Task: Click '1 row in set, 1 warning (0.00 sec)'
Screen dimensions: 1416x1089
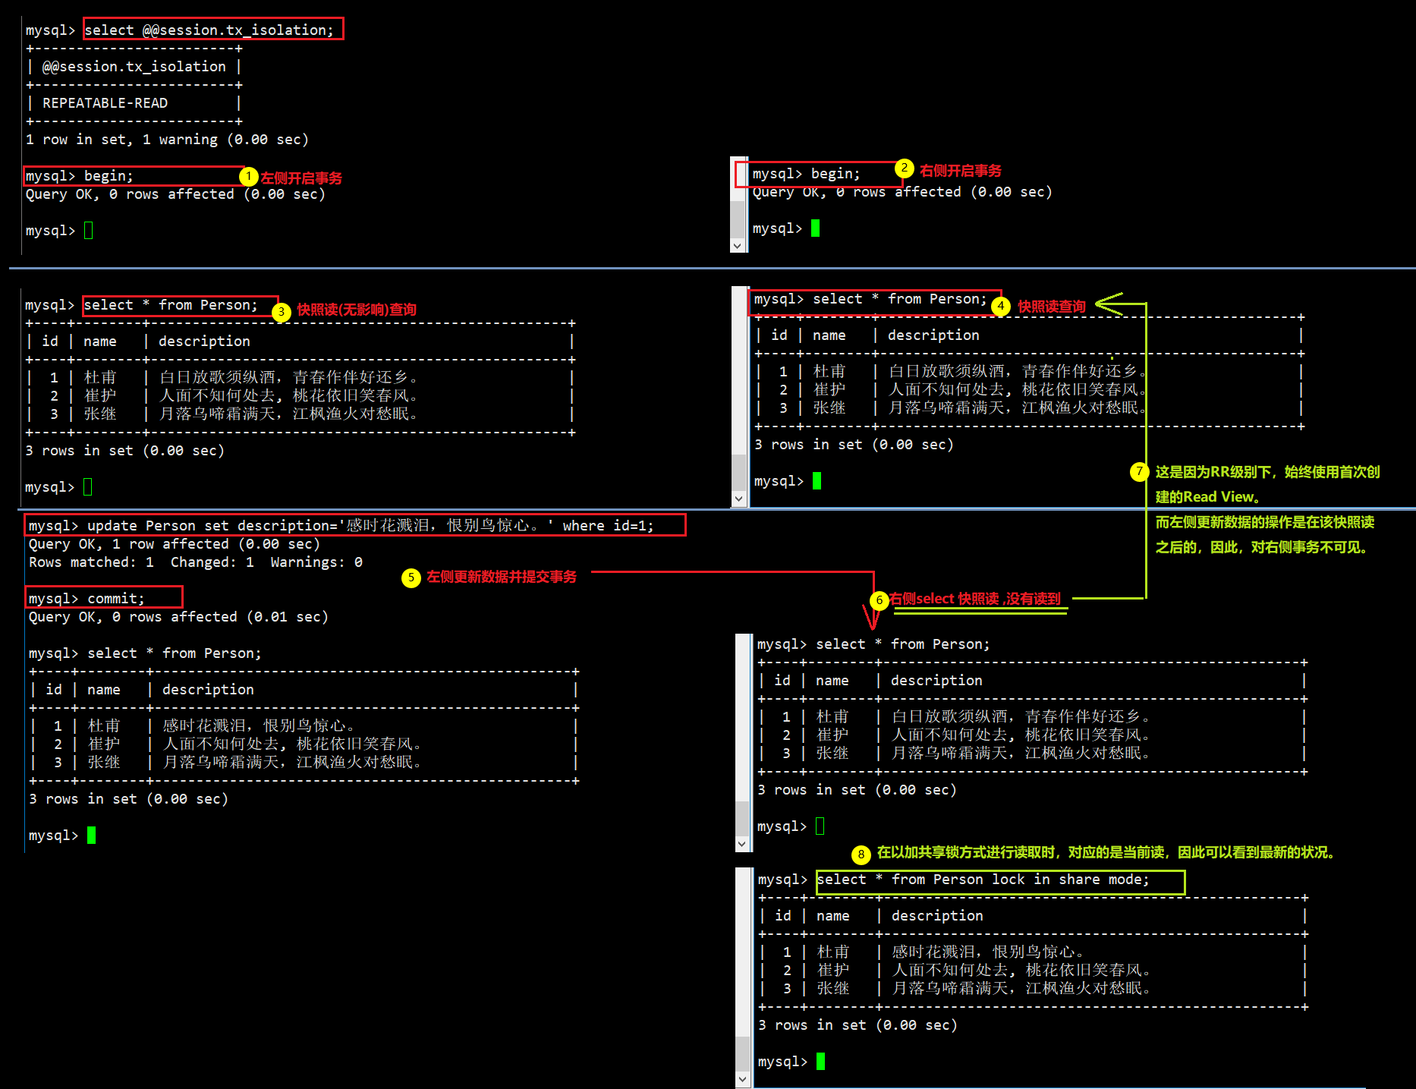Action: pyautogui.click(x=167, y=139)
